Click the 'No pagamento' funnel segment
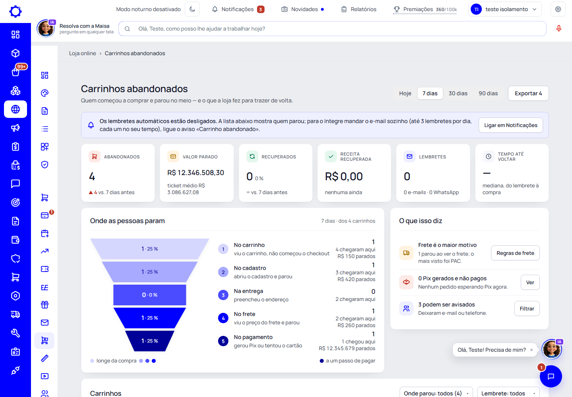The width and height of the screenshot is (572, 397). 150,341
